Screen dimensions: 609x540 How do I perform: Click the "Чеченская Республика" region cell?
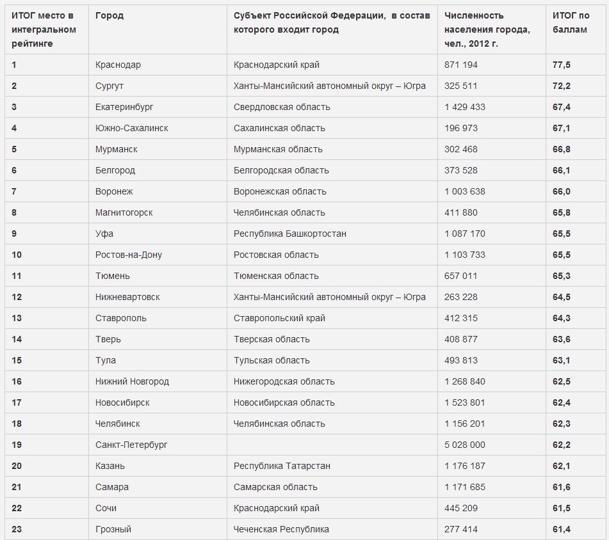281,529
